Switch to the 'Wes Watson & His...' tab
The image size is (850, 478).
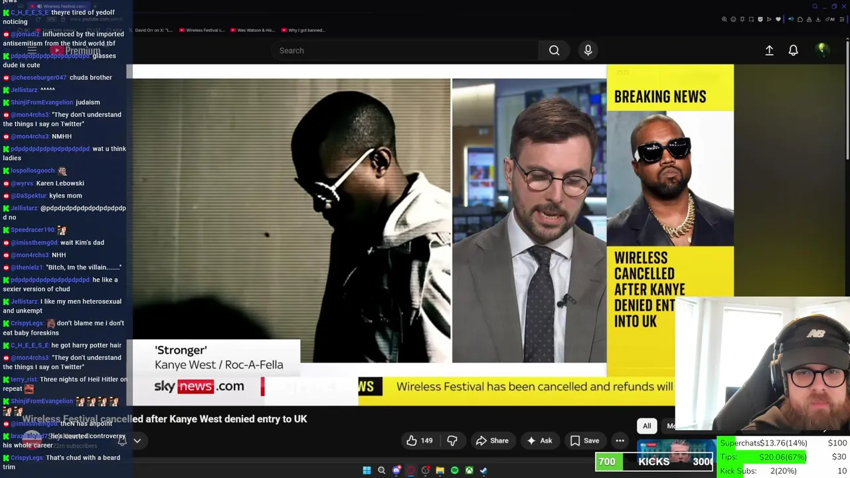click(x=253, y=30)
